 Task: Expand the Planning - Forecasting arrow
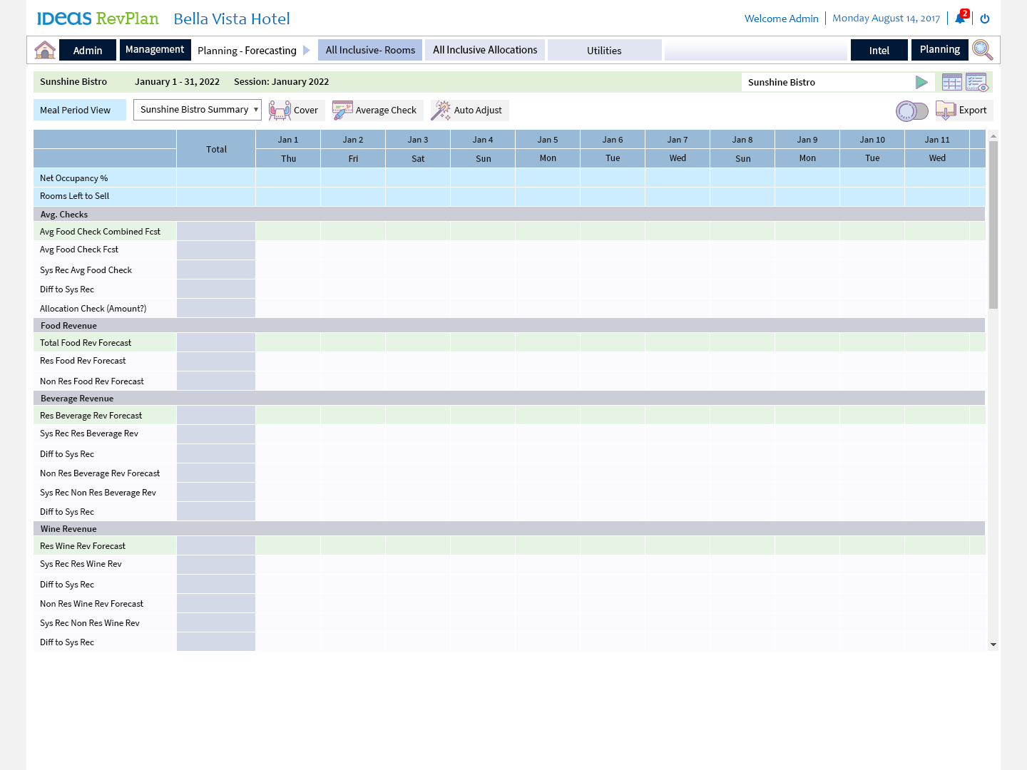click(x=307, y=51)
